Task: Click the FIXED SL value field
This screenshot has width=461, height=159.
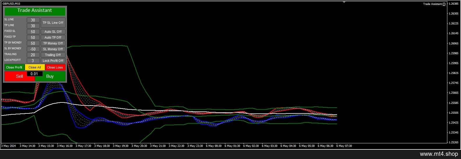Action: [x=33, y=32]
